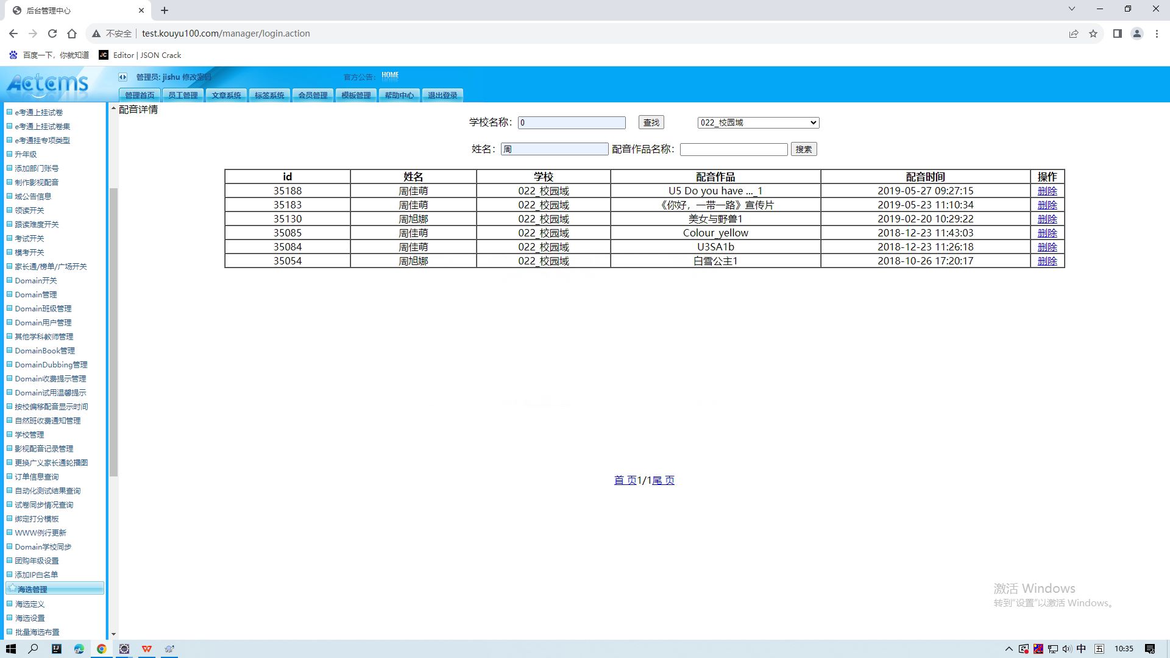The image size is (1170, 658).
Task: Open DomainDubbing管理 in the sidebar
Action: (x=51, y=365)
